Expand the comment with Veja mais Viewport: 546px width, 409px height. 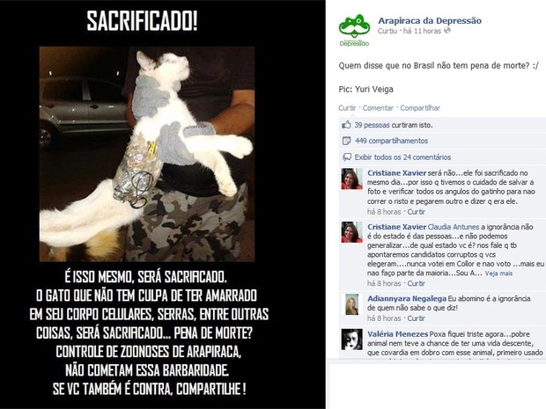coord(498,274)
